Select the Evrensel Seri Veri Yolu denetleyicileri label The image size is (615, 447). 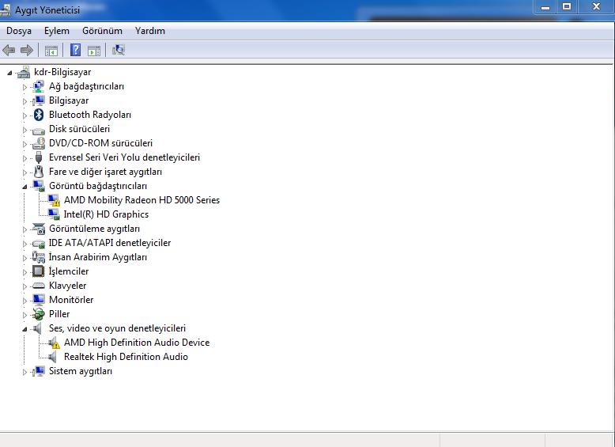124,157
